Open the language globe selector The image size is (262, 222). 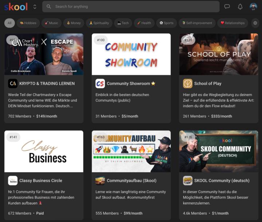(255, 23)
